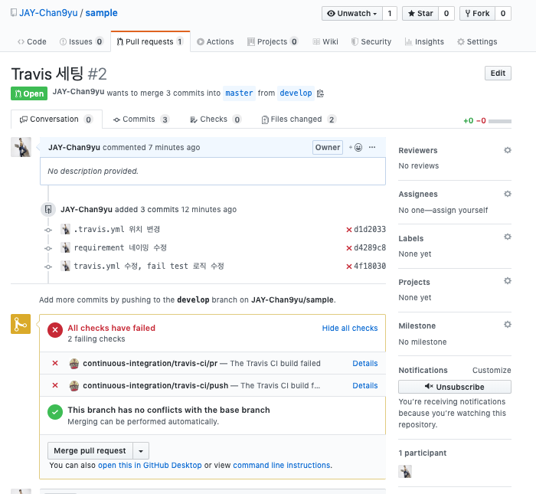Open the Unwatch dropdown
The width and height of the screenshot is (536, 494).
point(352,13)
